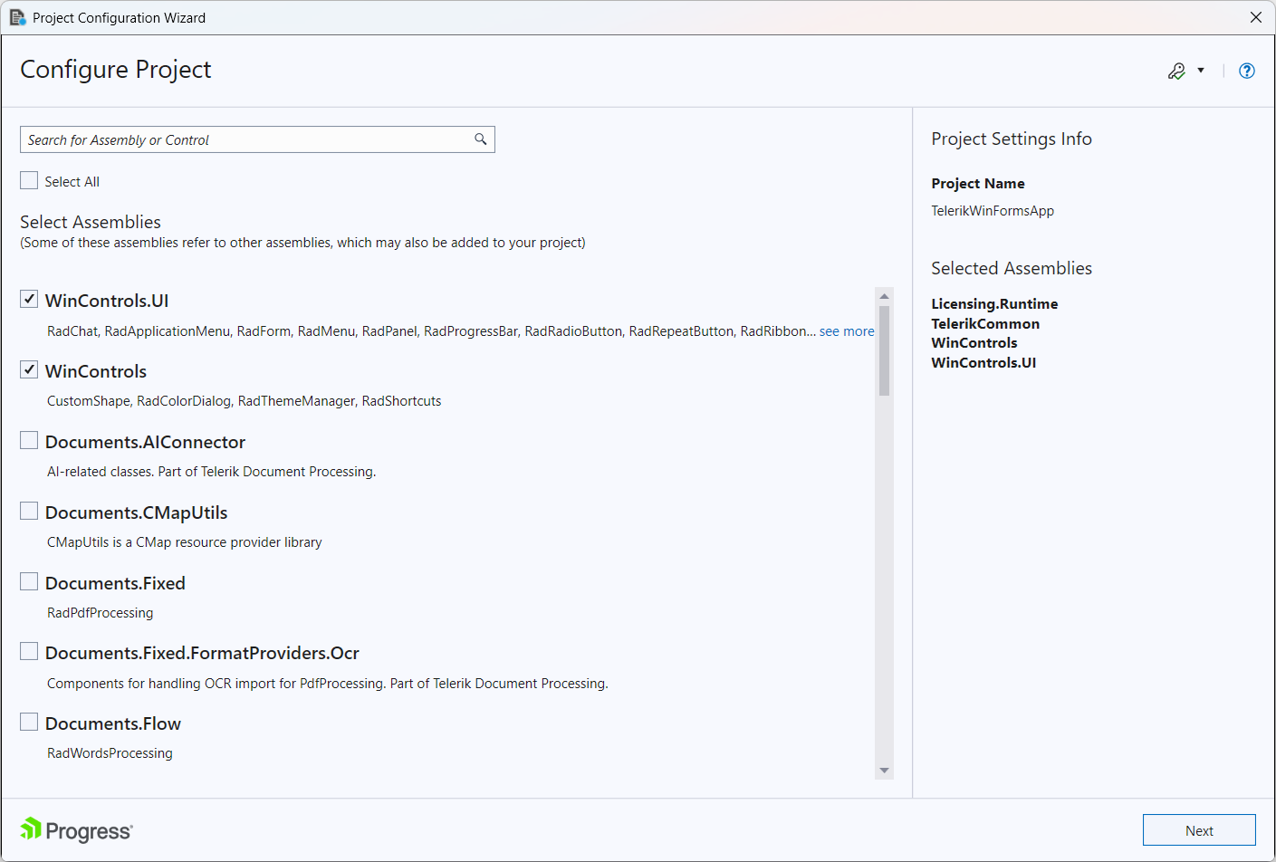
Task: Uncheck the WinControls assembly
Action: coord(28,369)
